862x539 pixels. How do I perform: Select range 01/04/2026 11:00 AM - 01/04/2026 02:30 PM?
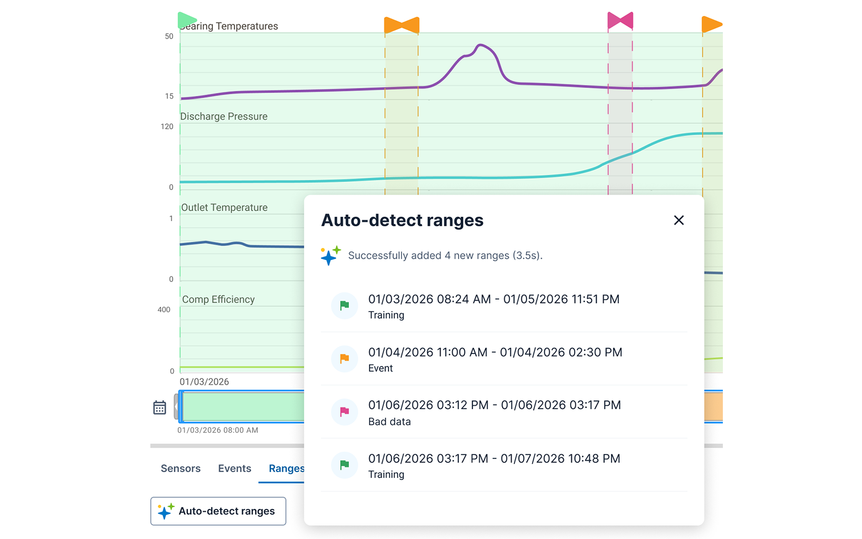click(x=504, y=359)
